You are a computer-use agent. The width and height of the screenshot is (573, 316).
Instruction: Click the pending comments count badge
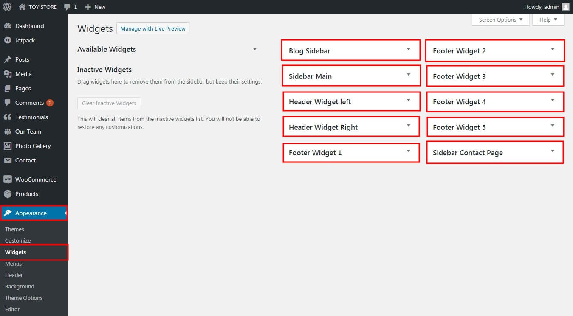click(x=50, y=103)
